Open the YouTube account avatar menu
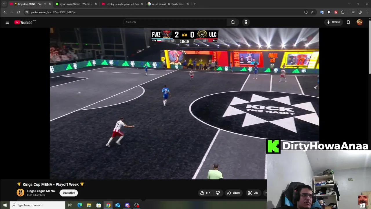The image size is (371, 209). pyautogui.click(x=359, y=22)
